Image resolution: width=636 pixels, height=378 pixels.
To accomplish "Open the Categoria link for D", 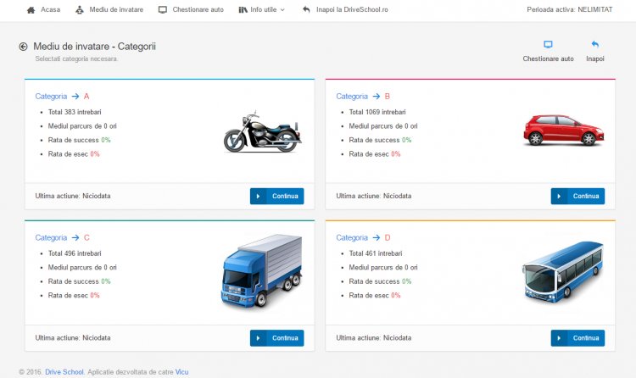I will click(352, 237).
